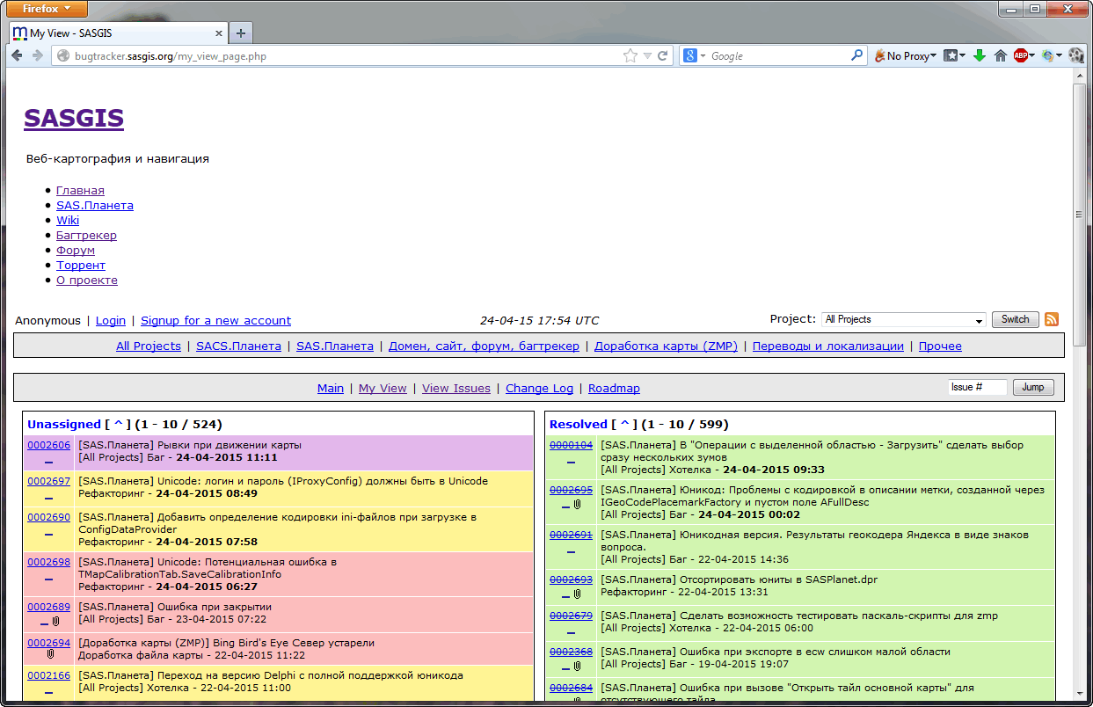Click the RSS feed icon
This screenshot has height=707, width=1093.
(1051, 319)
